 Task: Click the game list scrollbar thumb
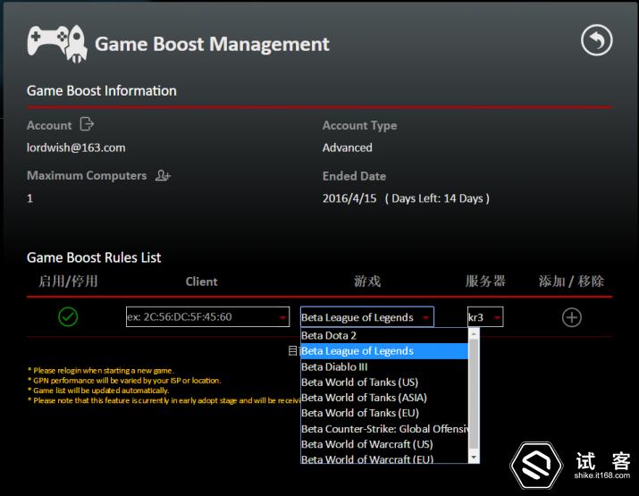click(474, 393)
